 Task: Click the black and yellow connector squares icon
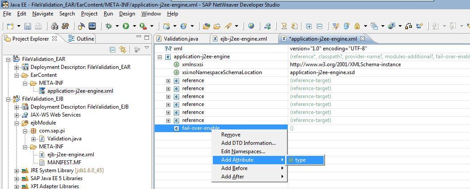408,26
